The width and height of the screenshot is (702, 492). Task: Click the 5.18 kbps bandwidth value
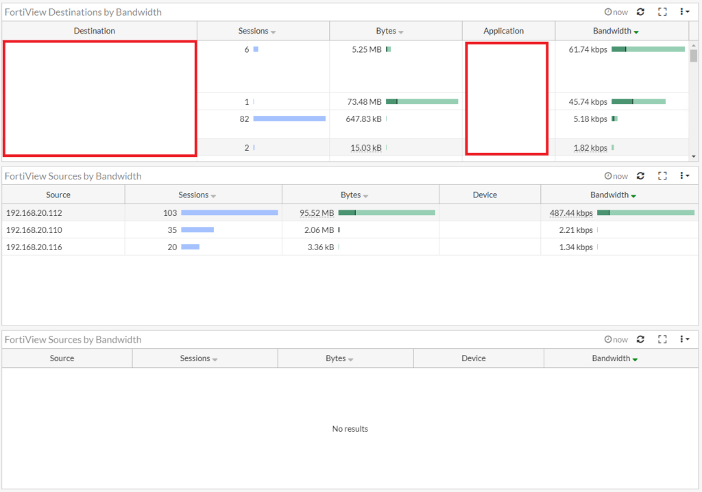pos(590,119)
